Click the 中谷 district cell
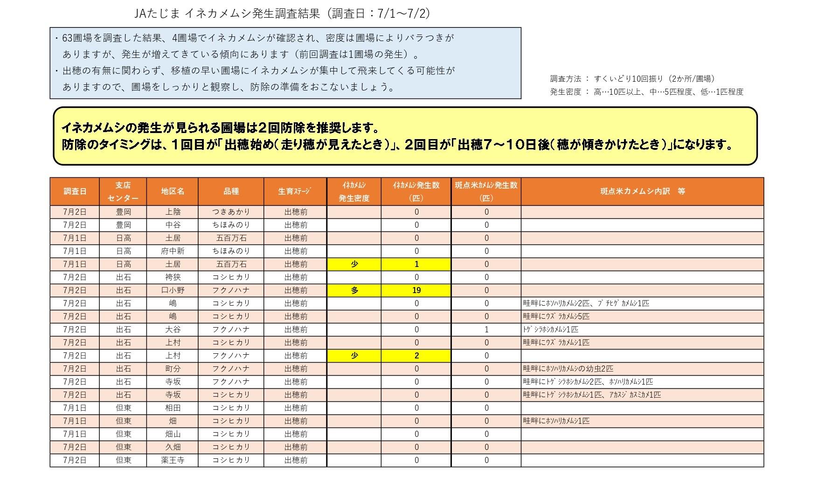Viewport: 818px width, 477px height. [x=173, y=225]
